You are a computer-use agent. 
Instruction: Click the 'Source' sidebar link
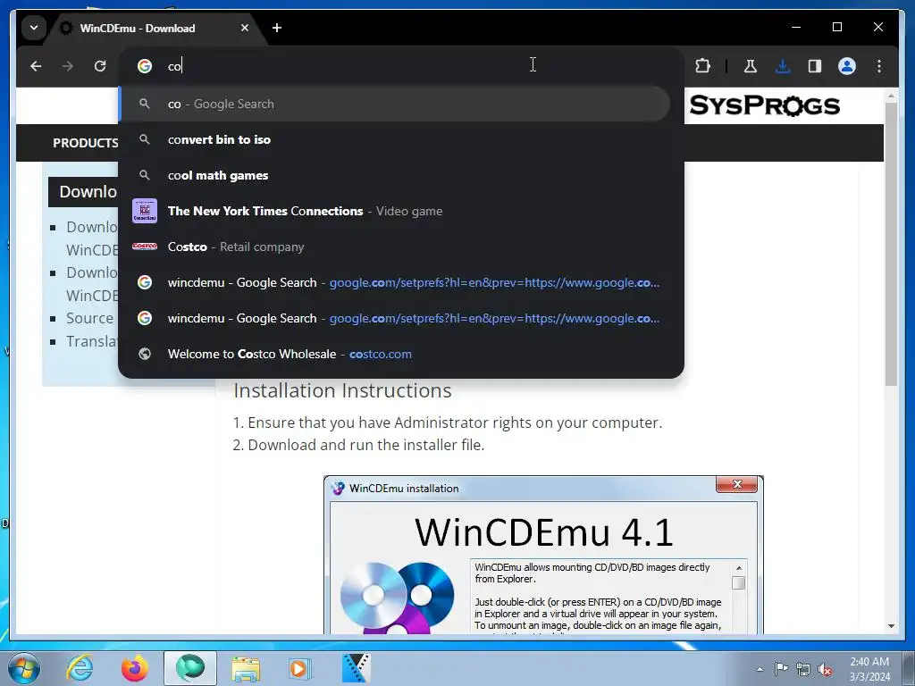point(89,319)
